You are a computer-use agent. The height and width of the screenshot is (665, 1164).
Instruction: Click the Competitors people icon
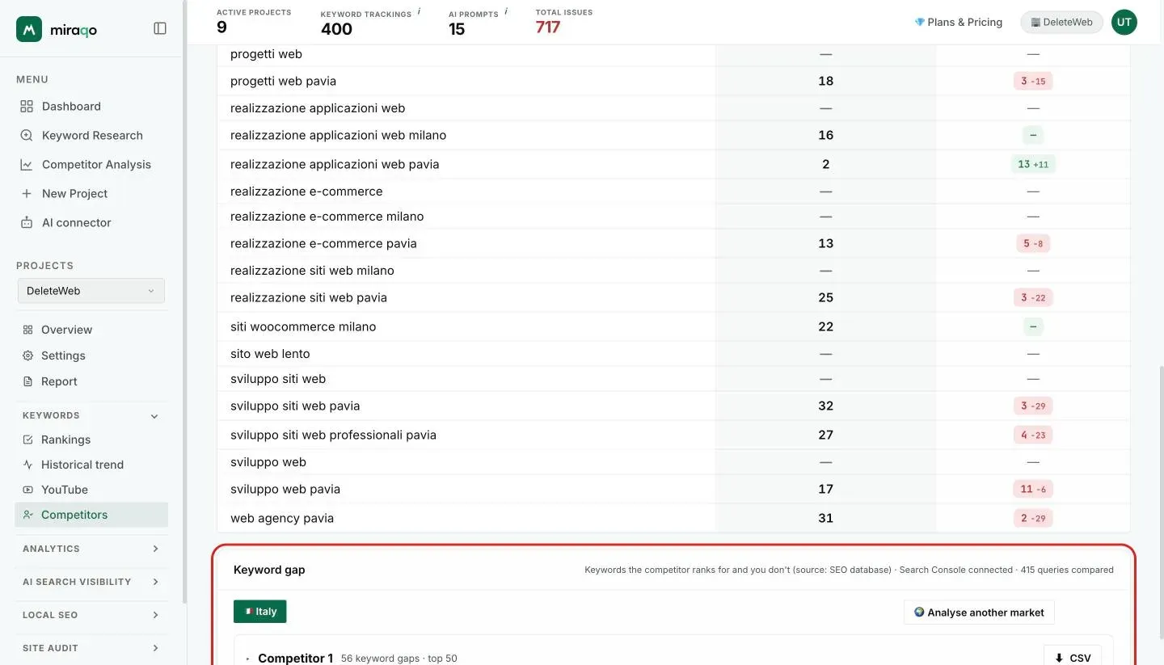tap(27, 515)
